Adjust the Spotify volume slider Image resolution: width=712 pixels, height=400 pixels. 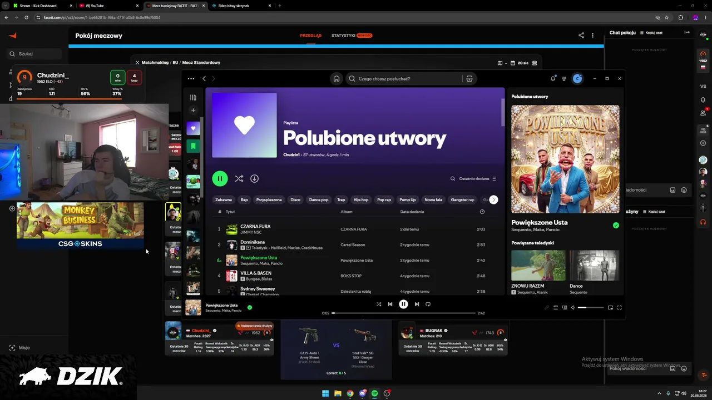(x=591, y=308)
